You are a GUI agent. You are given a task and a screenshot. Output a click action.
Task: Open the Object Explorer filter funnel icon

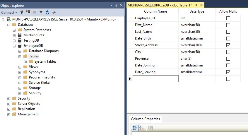[x=41, y=12]
